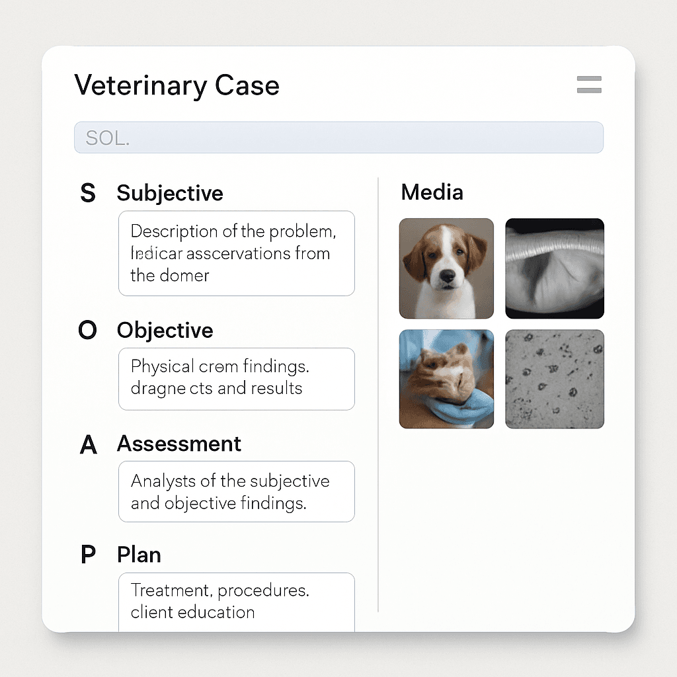The image size is (677, 677).
Task: Click the Plan heading
Action: [x=139, y=555]
